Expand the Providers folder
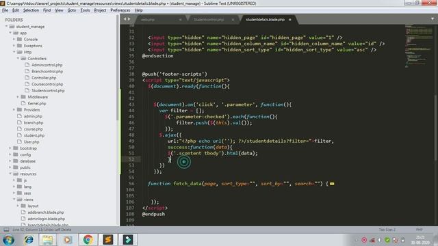Viewport: 438px width, 246px height. click(14, 110)
